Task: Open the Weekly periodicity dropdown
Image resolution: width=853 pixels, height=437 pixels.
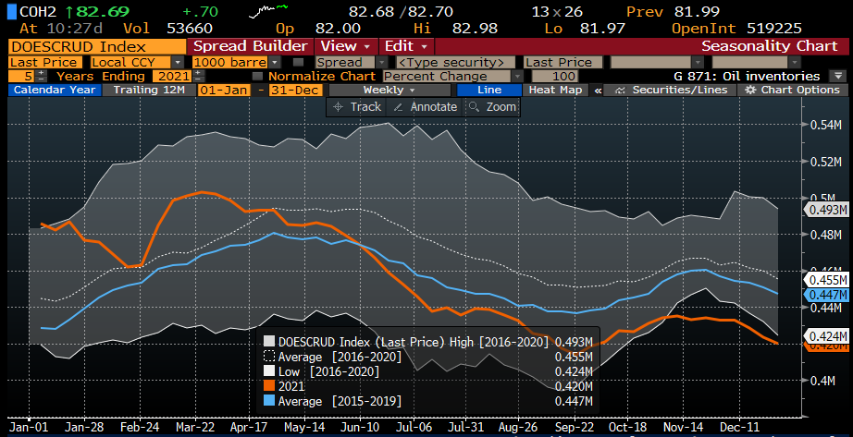Action: point(389,91)
